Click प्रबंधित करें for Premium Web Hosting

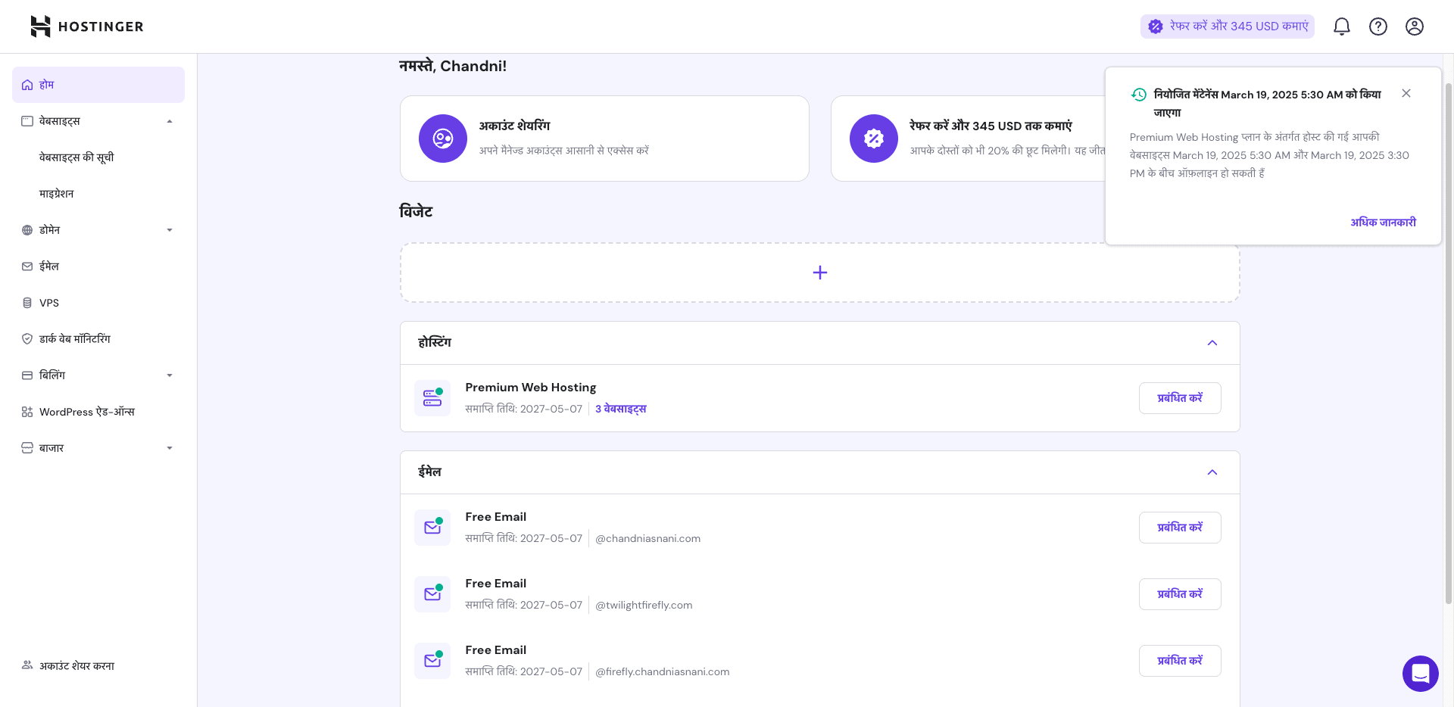point(1179,398)
